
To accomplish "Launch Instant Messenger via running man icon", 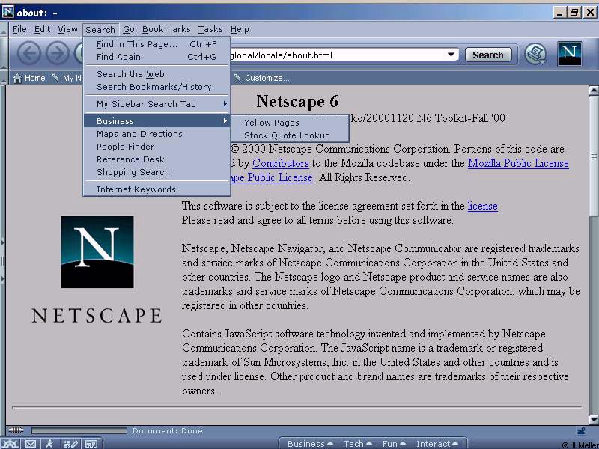I will [49, 444].
